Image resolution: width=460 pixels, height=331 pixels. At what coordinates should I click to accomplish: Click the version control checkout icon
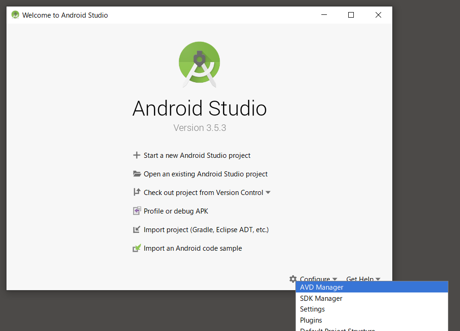click(137, 192)
